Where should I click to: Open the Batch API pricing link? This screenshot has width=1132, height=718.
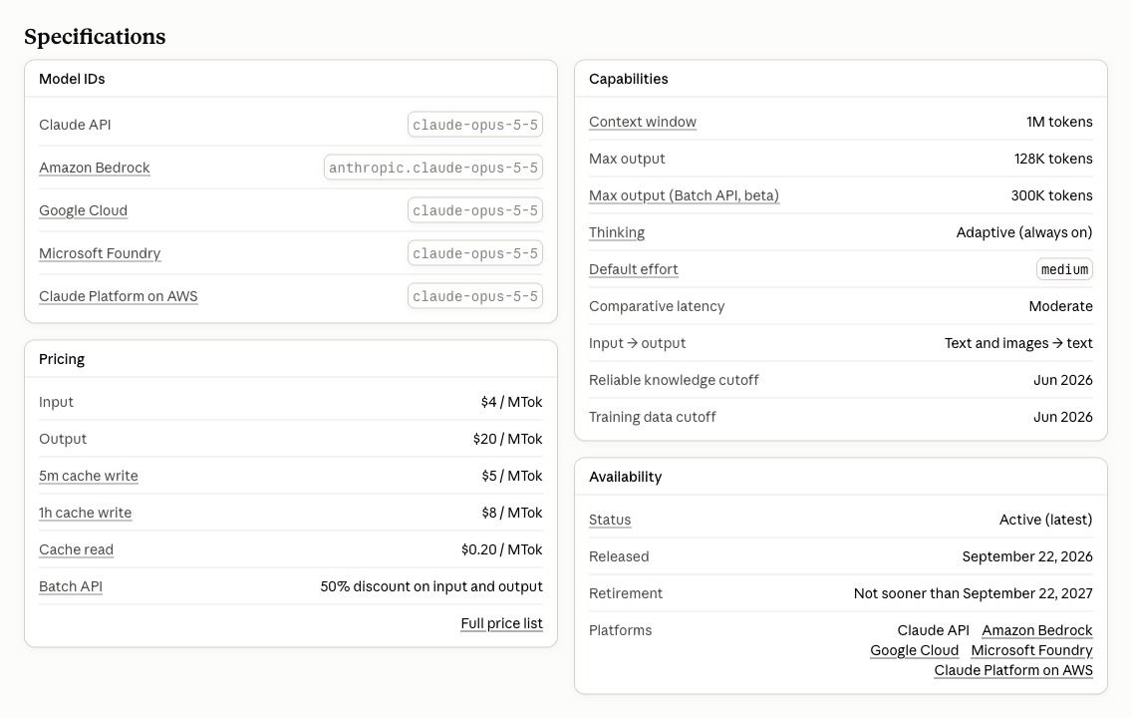[71, 586]
